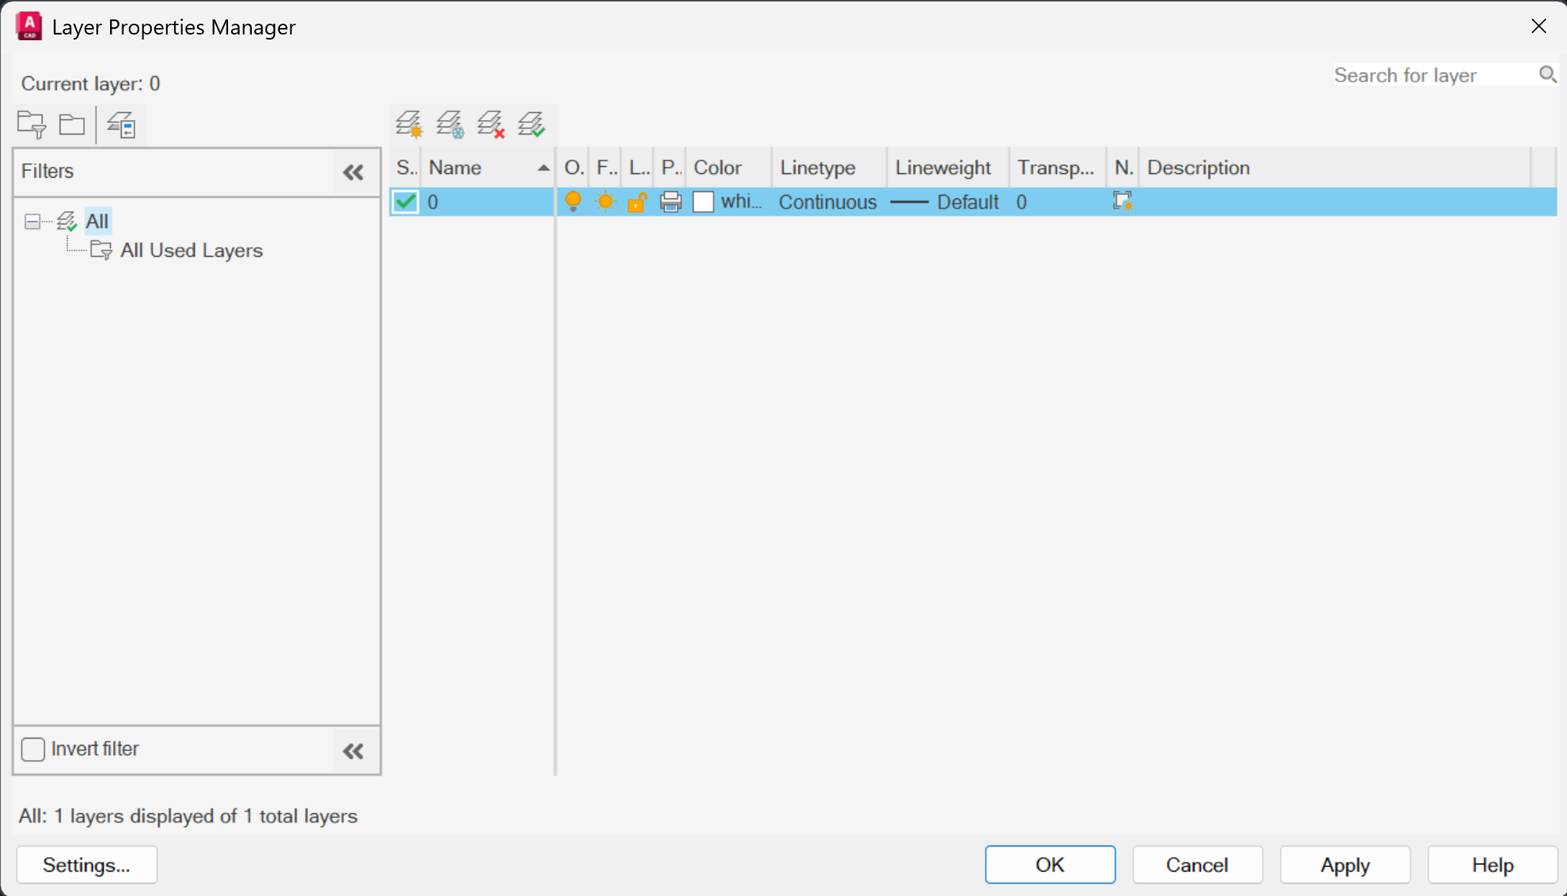Click the search magnifier icon

[x=1548, y=74]
